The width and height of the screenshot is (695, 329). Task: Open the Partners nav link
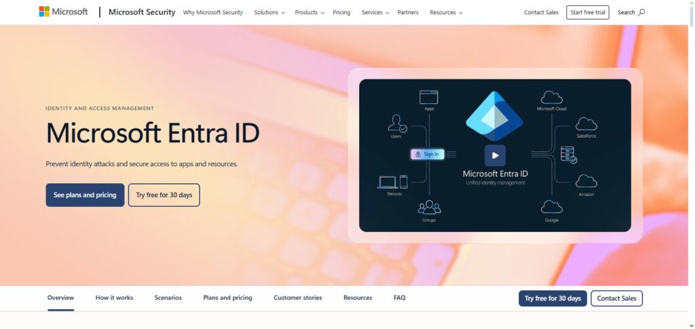click(x=408, y=12)
